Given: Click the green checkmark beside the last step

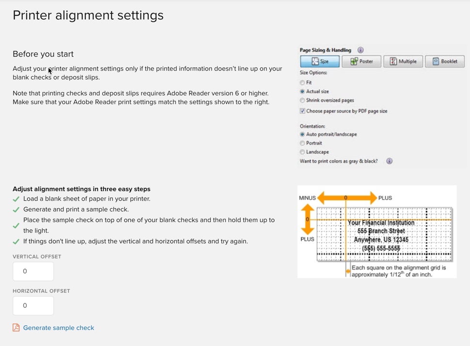Looking at the screenshot, I should pos(16,241).
